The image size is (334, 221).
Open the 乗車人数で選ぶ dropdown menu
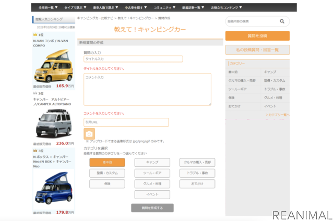pyautogui.click(x=105, y=7)
